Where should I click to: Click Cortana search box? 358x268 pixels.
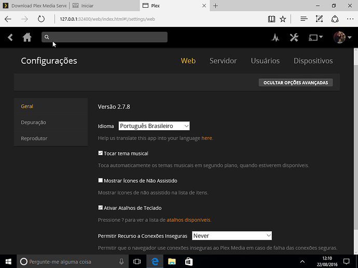click(x=72, y=262)
